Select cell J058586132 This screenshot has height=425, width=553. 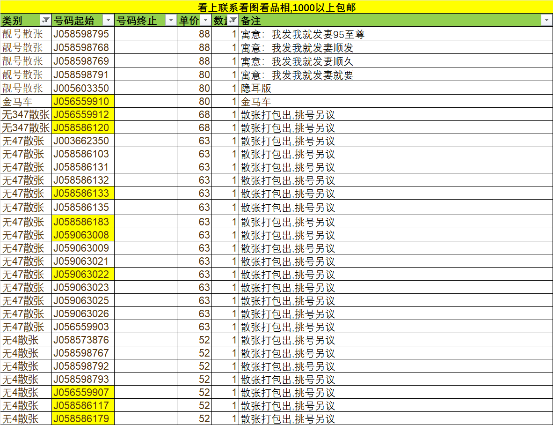83,180
